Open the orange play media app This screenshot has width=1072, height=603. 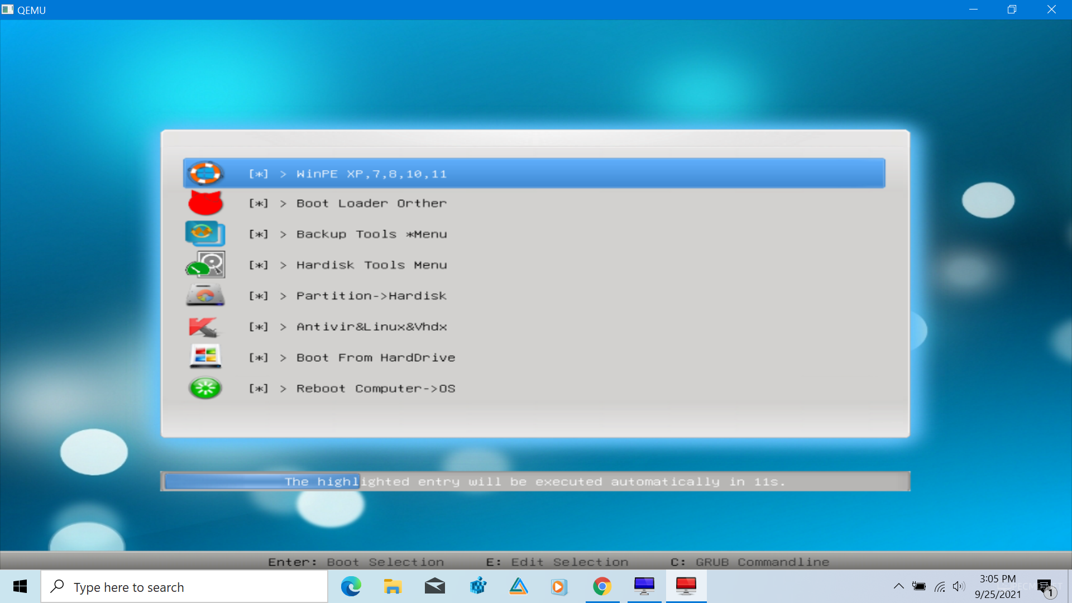coord(558,586)
